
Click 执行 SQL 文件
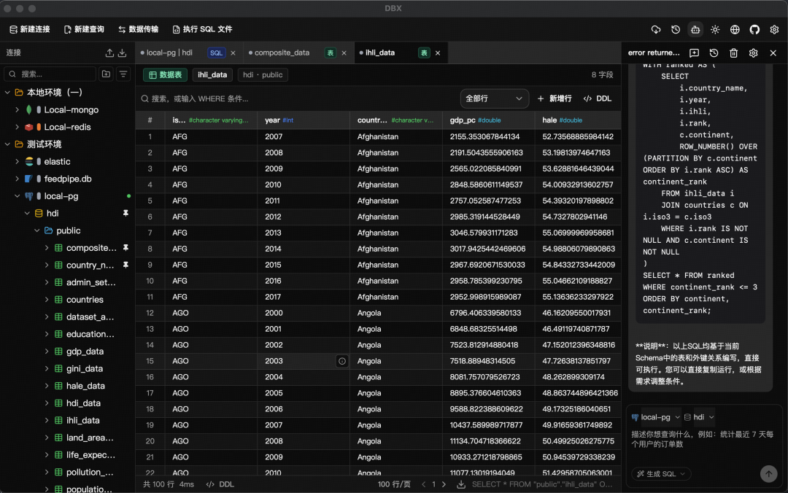[202, 30]
